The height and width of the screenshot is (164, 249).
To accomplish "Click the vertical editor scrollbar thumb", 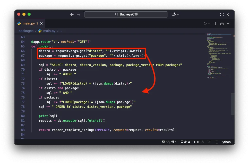I will (233, 104).
